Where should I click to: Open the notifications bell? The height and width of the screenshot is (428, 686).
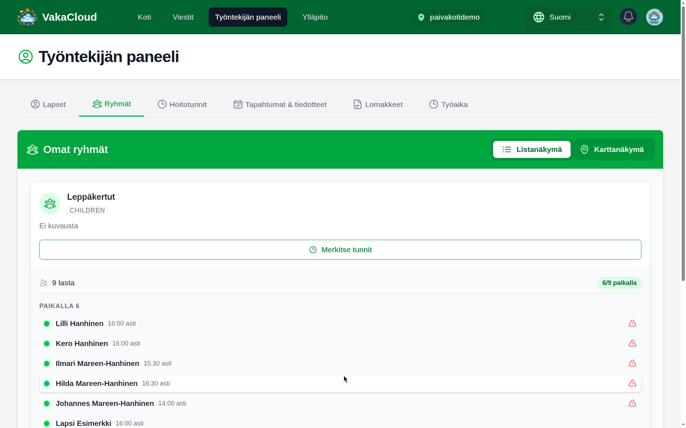coord(629,17)
